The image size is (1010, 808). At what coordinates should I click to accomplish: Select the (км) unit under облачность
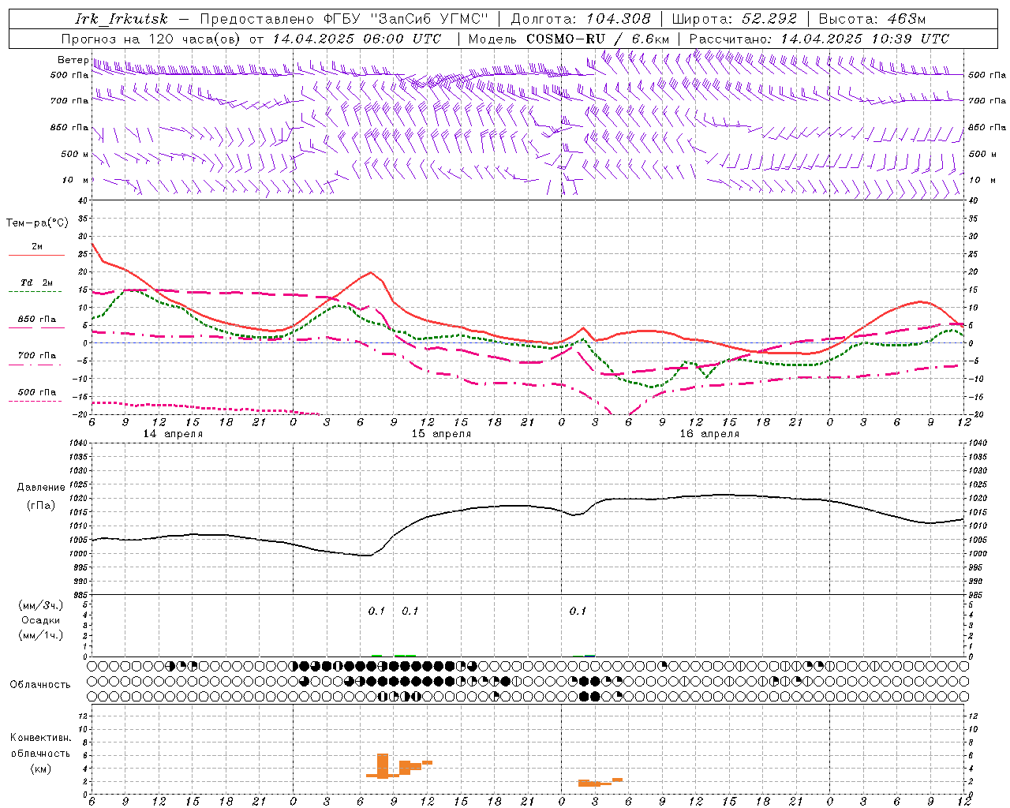40,769
